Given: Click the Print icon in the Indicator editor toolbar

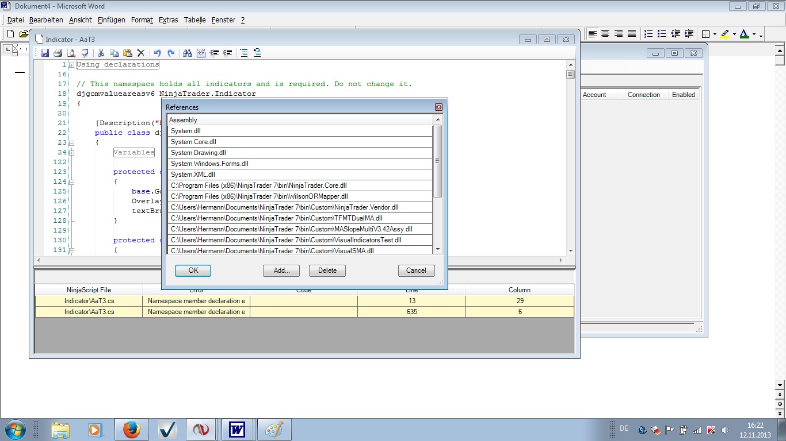Looking at the screenshot, I should pos(58,53).
